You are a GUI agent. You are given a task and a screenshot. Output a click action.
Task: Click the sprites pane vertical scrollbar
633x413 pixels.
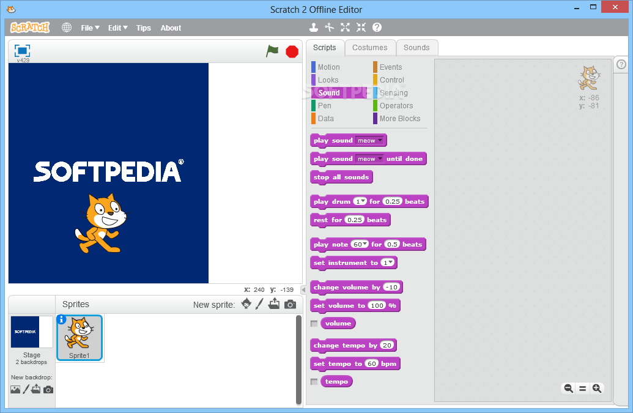[298, 359]
